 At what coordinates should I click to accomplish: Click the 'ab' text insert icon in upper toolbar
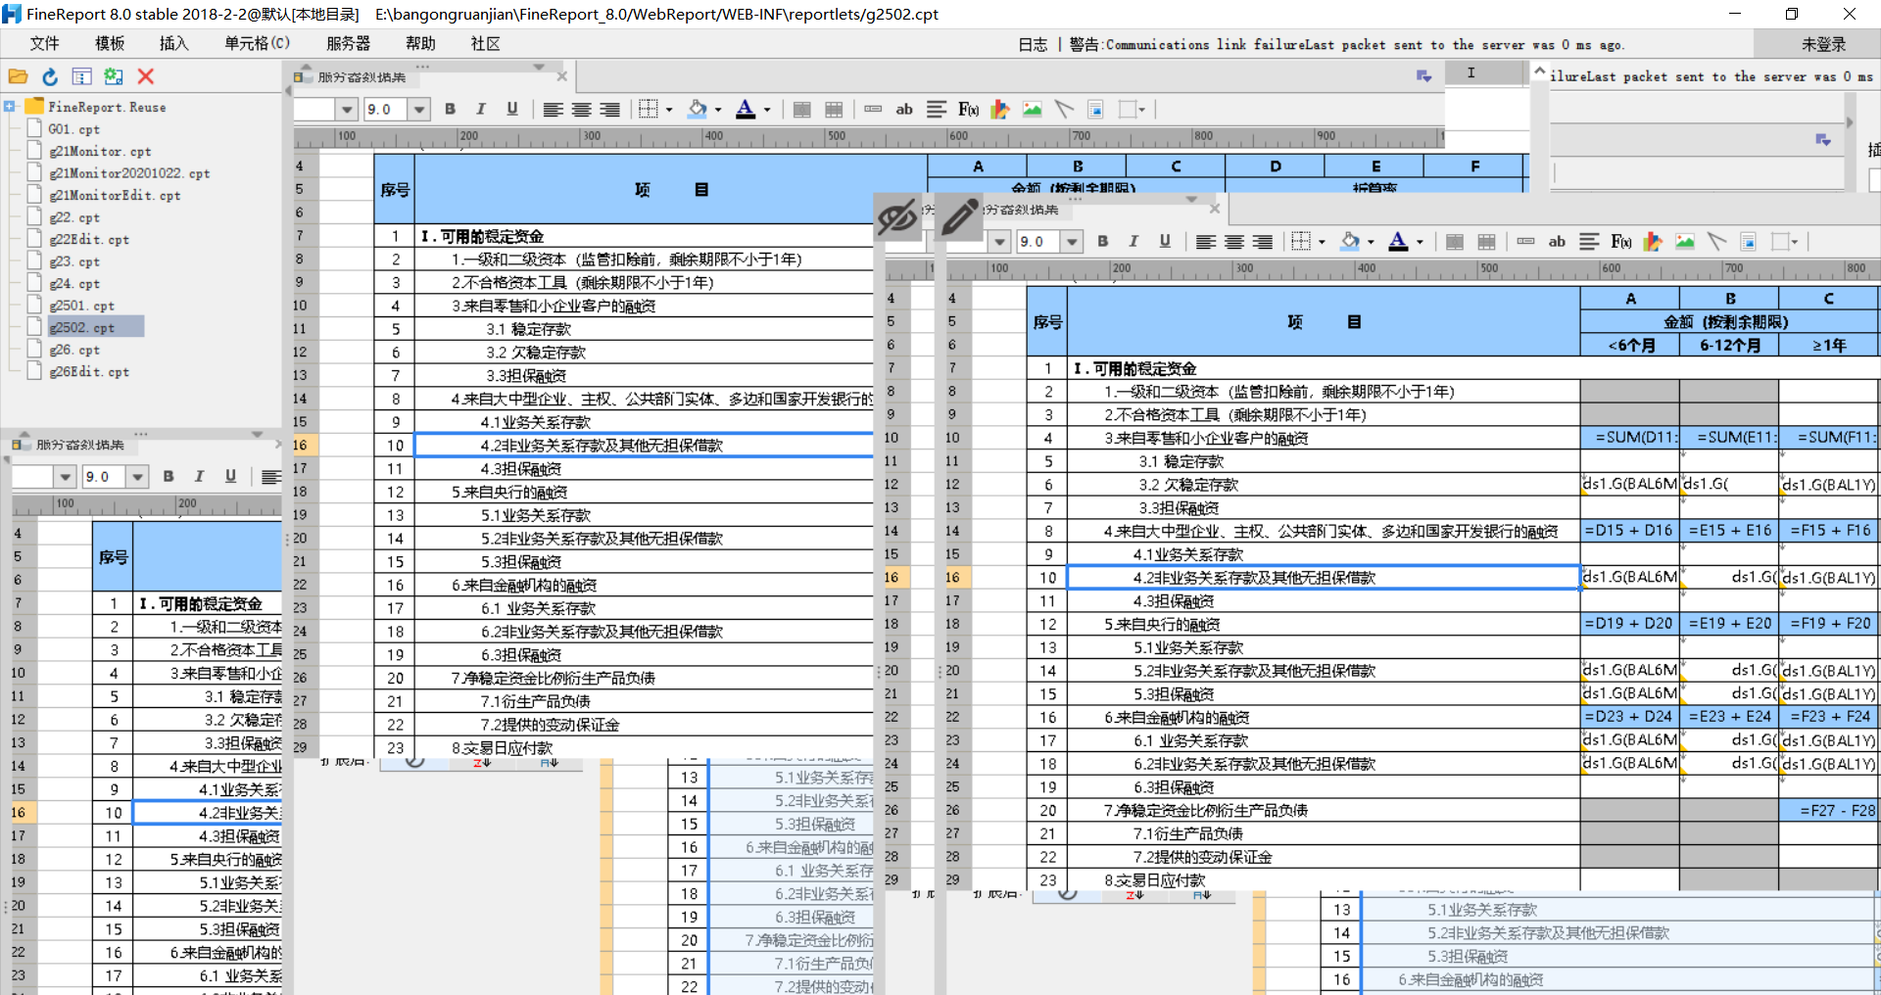click(904, 110)
